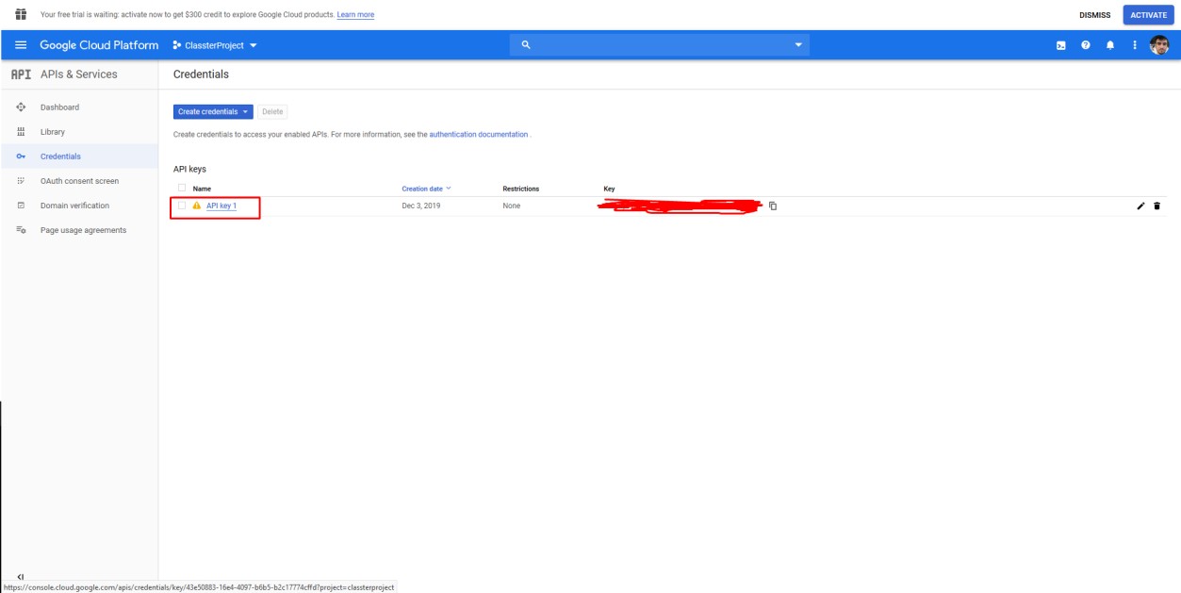The height and width of the screenshot is (593, 1181).
Task: Click the user account avatar
Action: point(1160,45)
